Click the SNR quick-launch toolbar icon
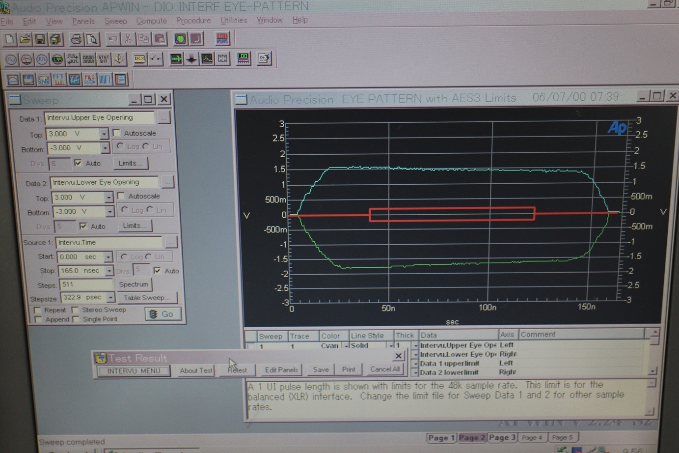679x453 pixels. coord(44,79)
